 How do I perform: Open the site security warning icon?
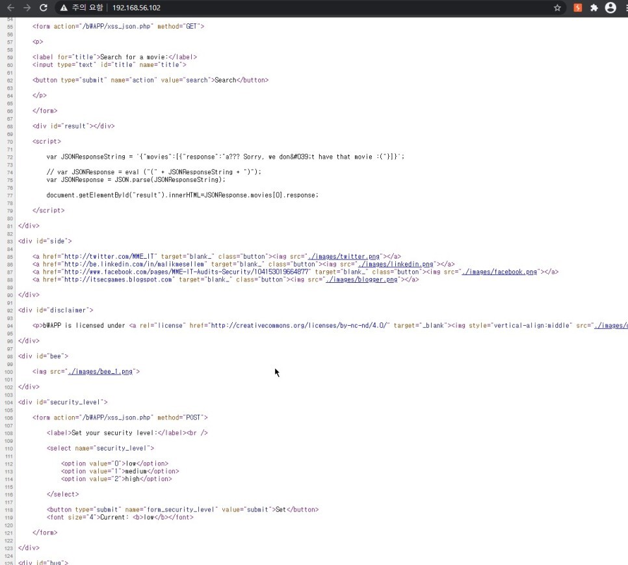(63, 8)
